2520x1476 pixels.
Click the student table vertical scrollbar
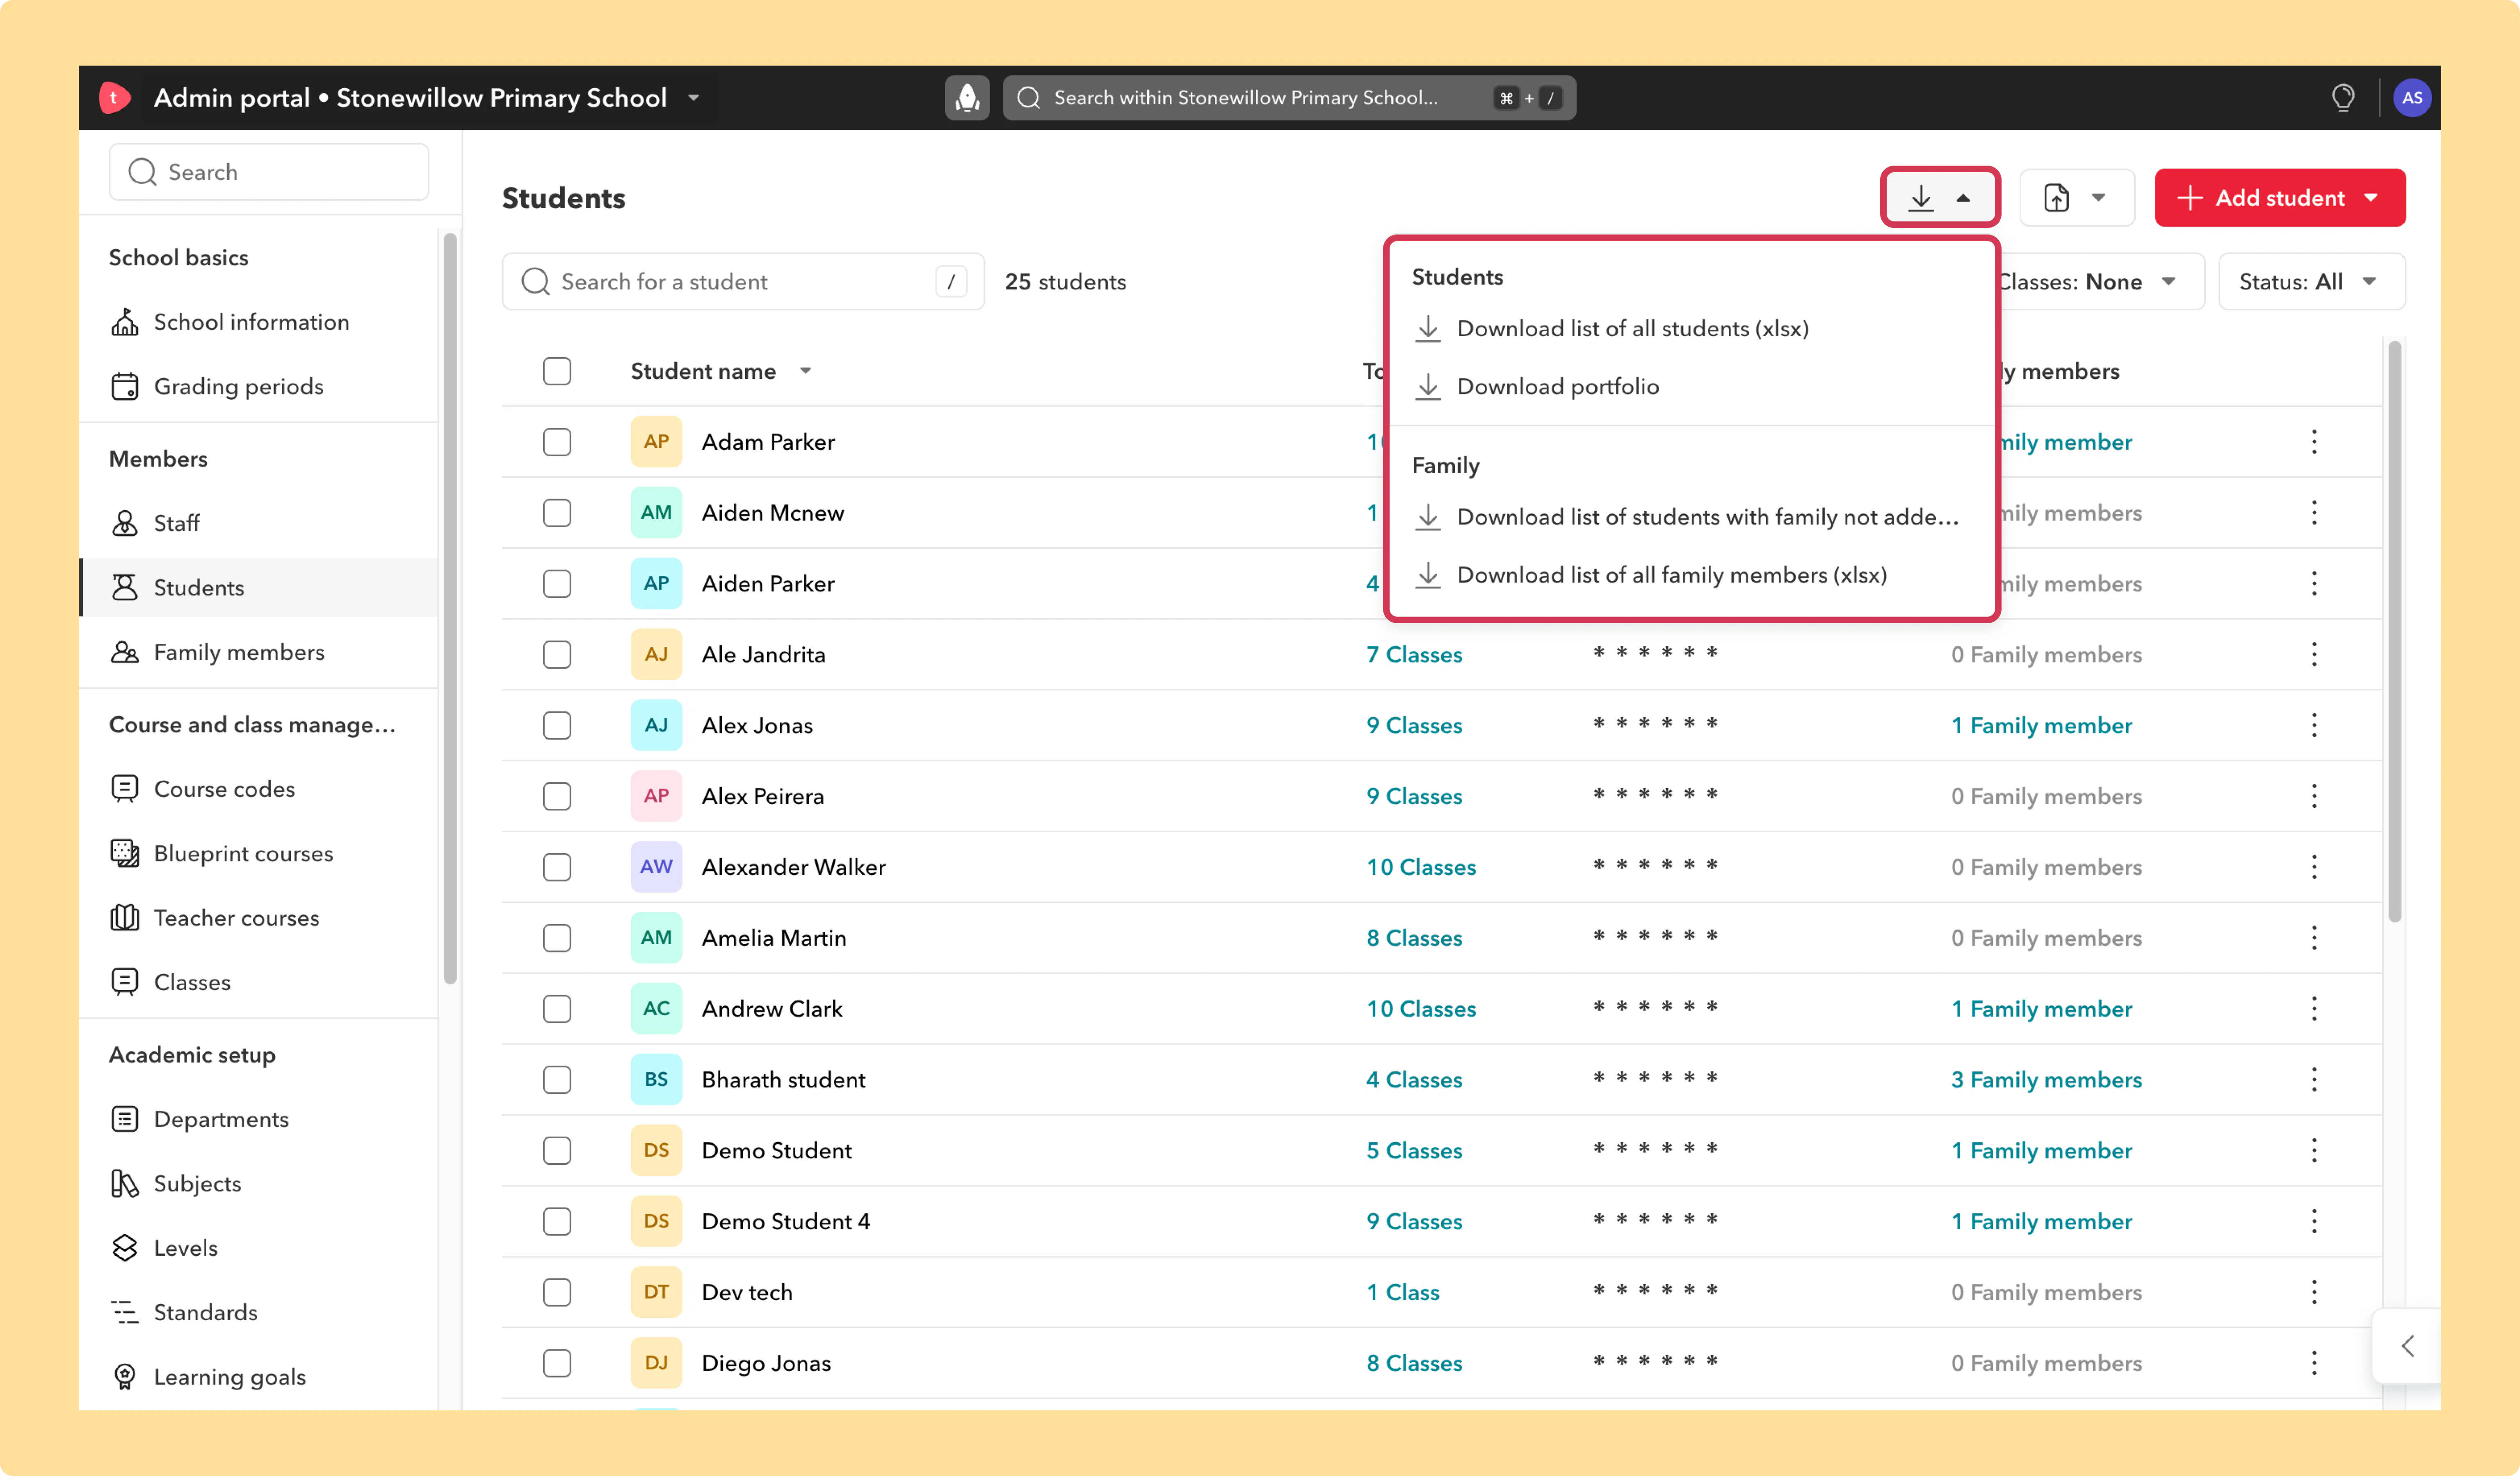(2394, 631)
